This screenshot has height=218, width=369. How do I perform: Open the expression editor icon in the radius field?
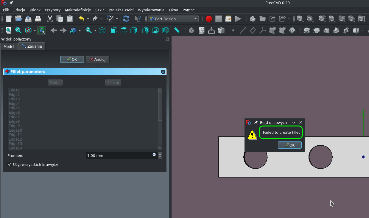click(155, 155)
